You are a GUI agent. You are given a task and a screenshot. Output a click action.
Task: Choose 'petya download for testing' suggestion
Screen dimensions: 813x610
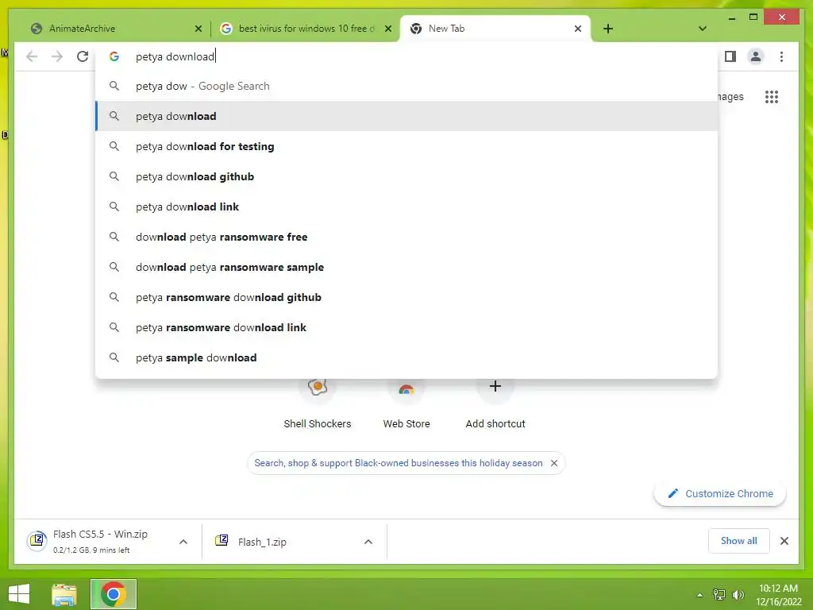click(x=406, y=146)
